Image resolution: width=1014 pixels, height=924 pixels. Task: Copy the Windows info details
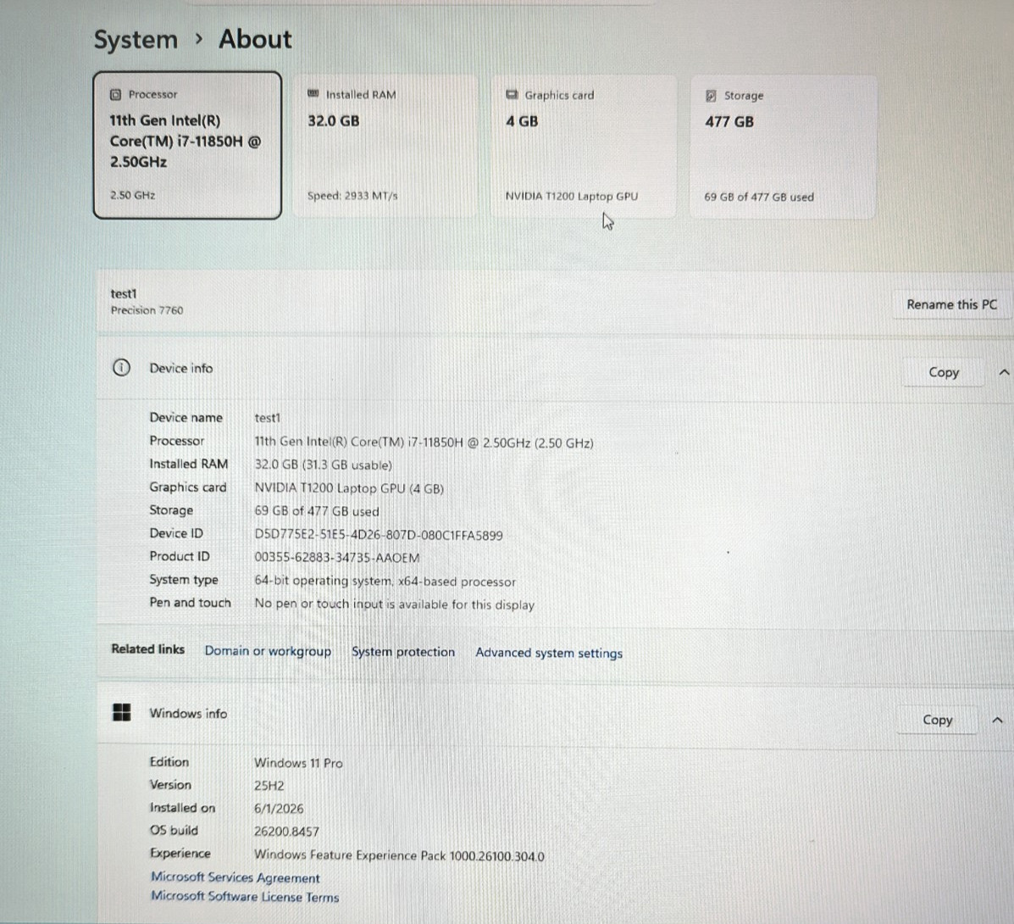point(937,720)
